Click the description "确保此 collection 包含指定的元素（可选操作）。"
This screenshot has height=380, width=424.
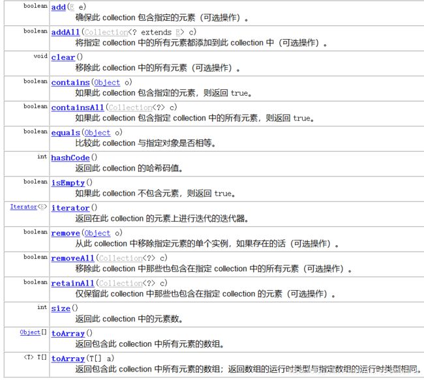click(x=162, y=18)
